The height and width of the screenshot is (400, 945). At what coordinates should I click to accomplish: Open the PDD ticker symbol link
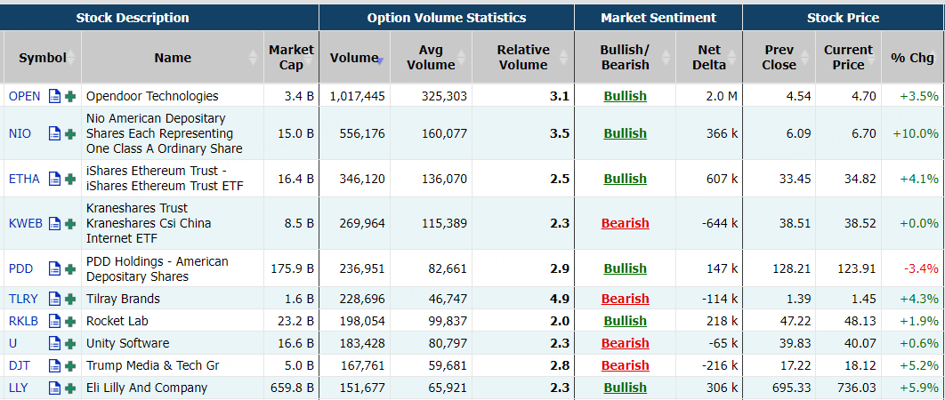click(21, 268)
